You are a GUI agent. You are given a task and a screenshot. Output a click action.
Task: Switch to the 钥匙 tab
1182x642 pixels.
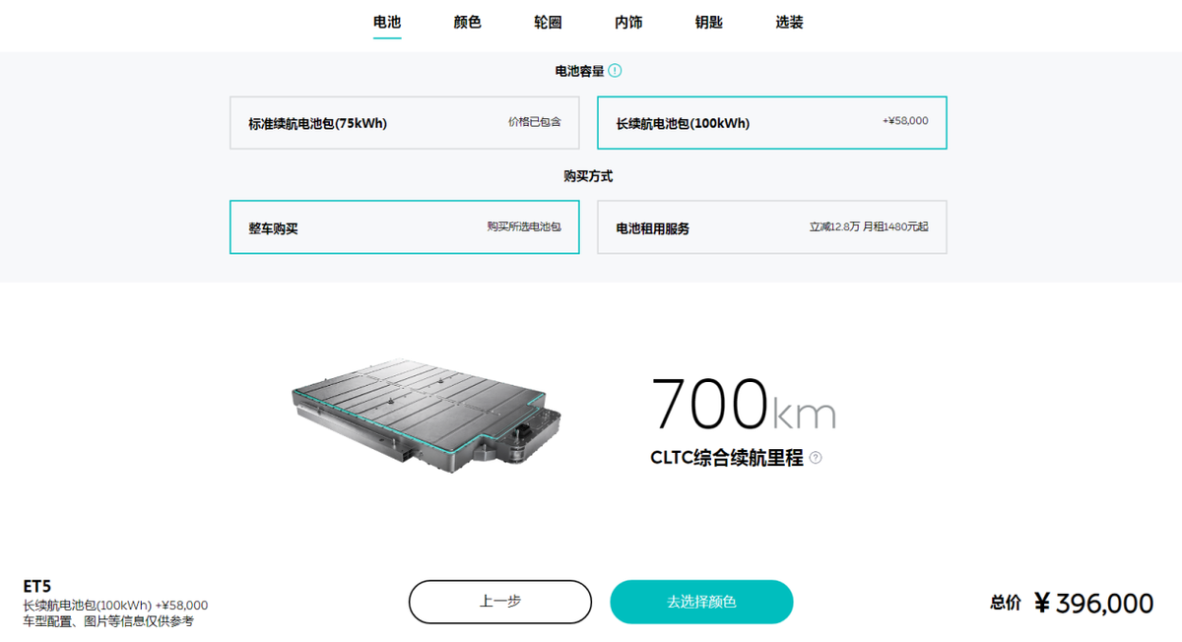tap(708, 22)
